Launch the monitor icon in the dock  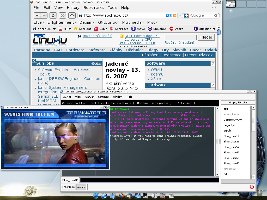click(96, 196)
